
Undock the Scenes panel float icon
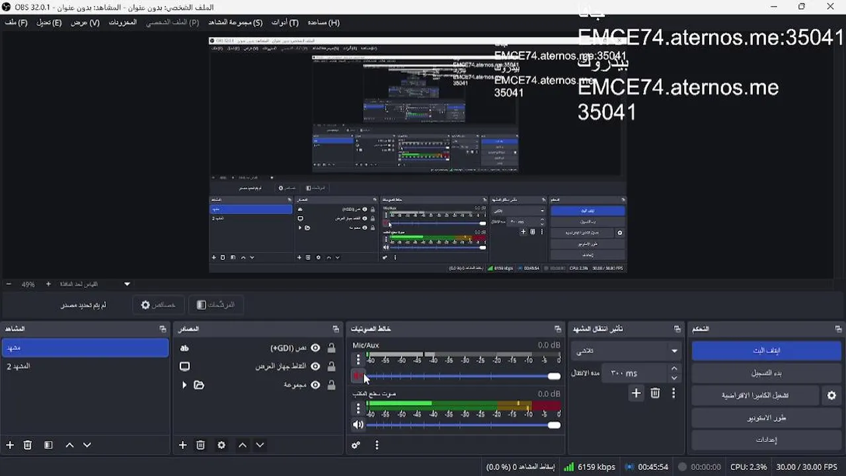(x=163, y=329)
